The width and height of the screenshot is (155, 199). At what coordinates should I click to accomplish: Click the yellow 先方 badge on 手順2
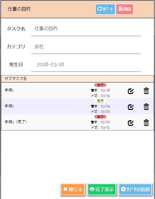click(x=100, y=101)
